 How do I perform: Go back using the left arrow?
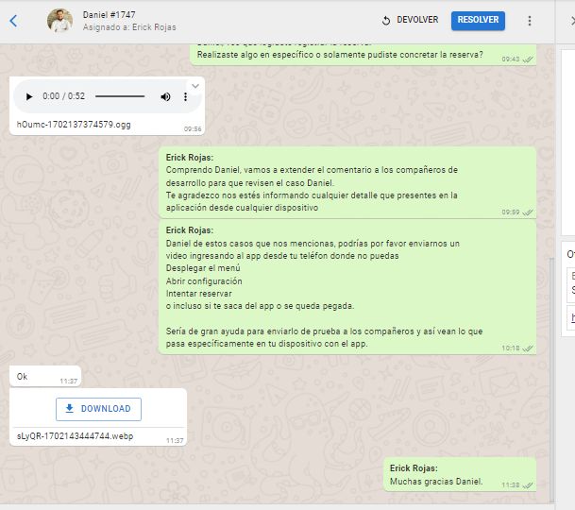point(13,21)
